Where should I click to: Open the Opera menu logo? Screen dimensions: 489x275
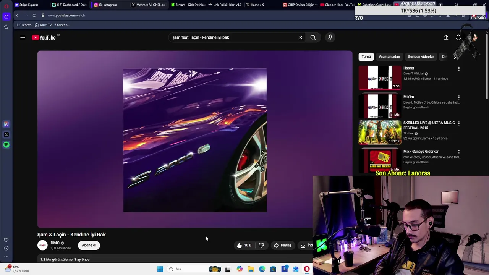coord(6,6)
